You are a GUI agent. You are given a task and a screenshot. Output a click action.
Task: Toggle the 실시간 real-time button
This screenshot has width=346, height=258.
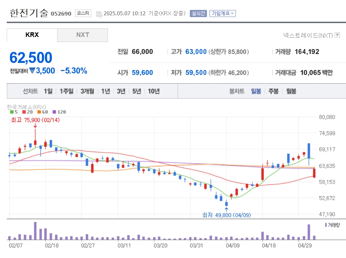[198, 14]
